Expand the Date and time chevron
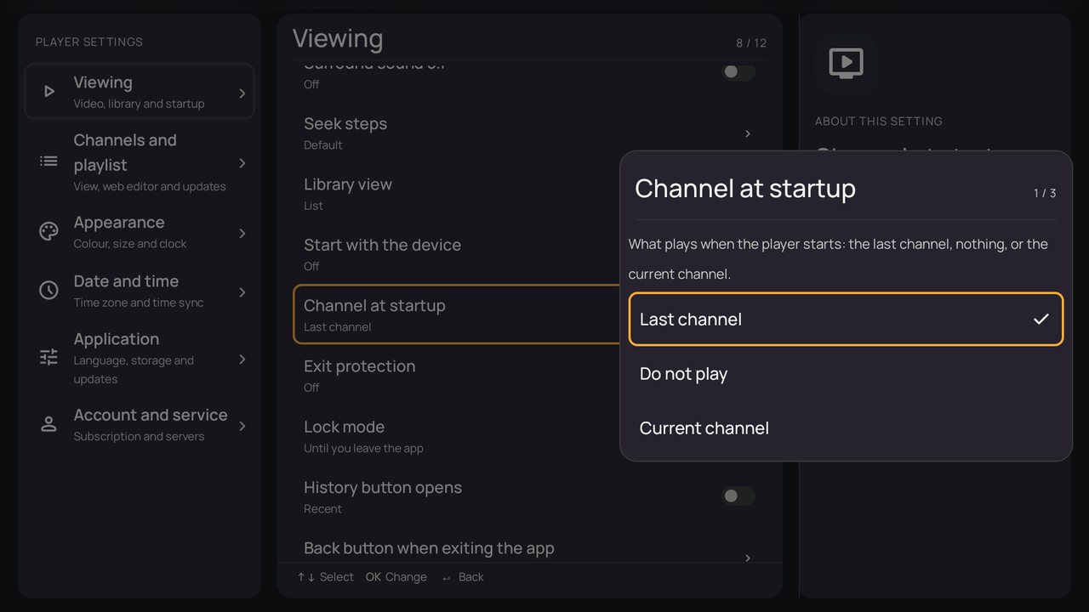This screenshot has height=612, width=1089. coord(242,292)
